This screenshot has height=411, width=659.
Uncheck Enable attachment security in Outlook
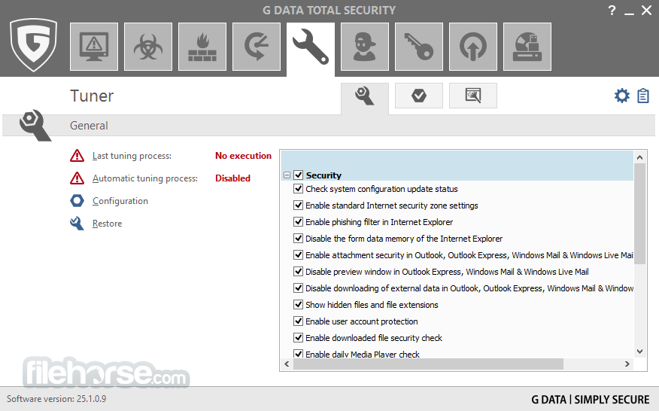(x=299, y=255)
